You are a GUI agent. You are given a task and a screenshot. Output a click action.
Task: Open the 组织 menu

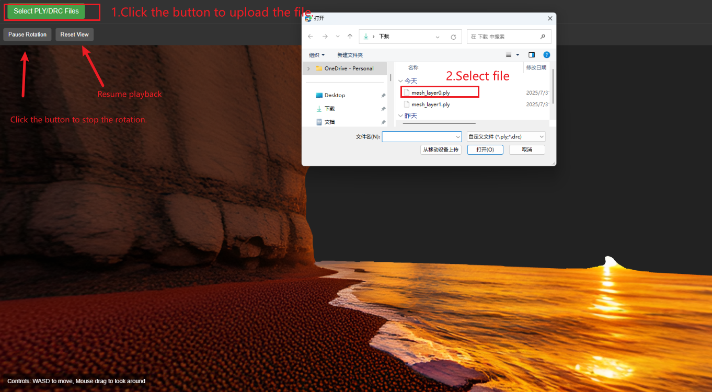317,55
